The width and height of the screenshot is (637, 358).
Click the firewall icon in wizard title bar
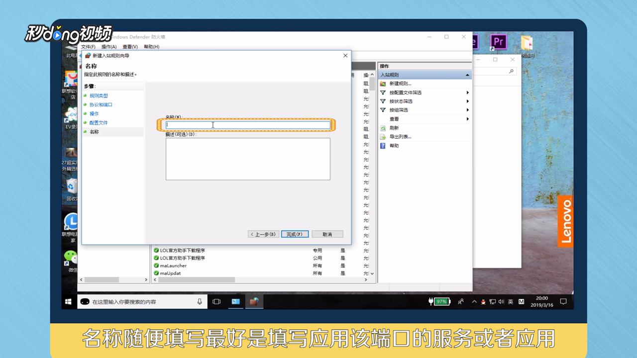tap(88, 56)
